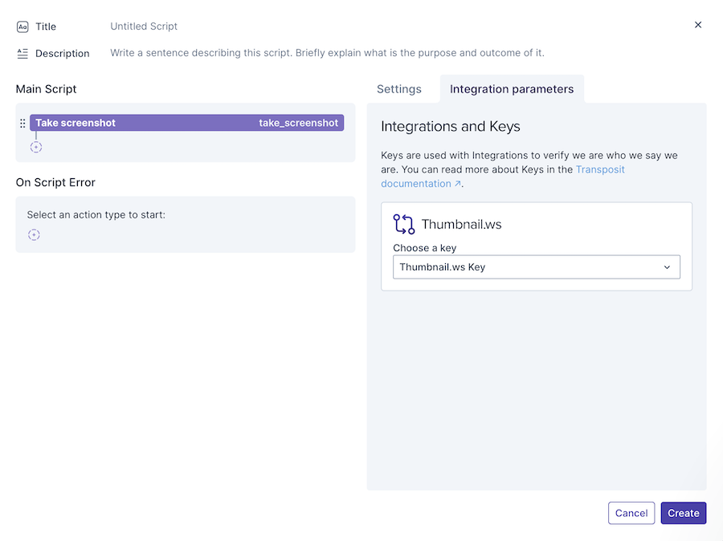The image size is (723, 541).
Task: Click the Thumbnail.ws integration icon
Action: tap(404, 224)
